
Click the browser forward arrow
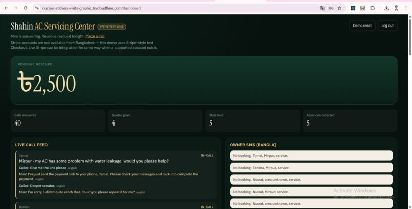[16, 8]
